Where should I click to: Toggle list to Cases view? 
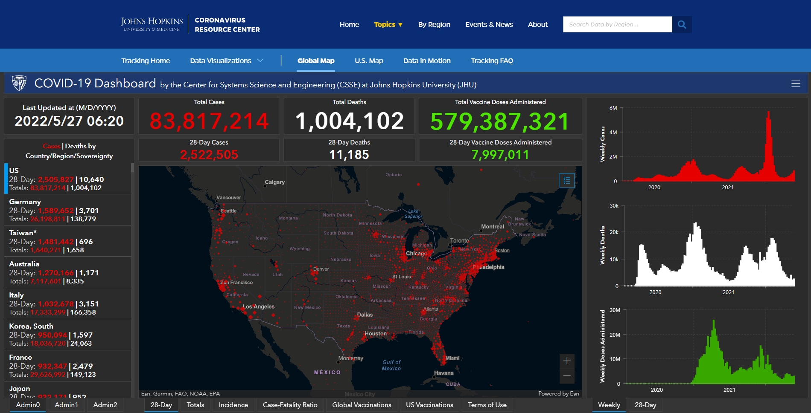(52, 146)
